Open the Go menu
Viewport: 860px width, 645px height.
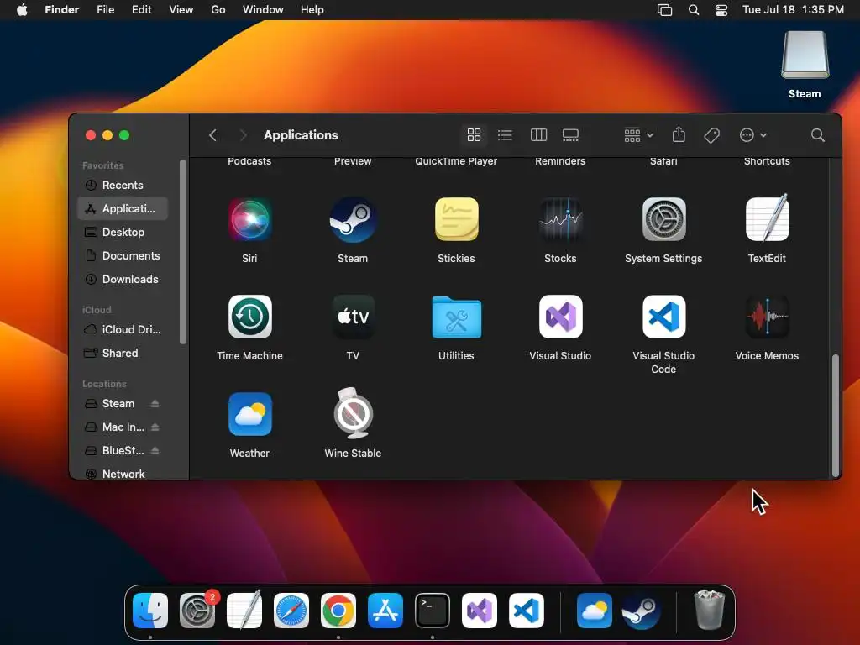(218, 10)
